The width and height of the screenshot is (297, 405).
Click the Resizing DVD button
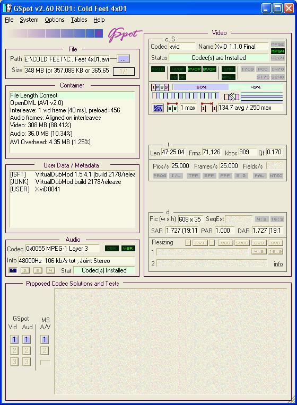point(259,243)
